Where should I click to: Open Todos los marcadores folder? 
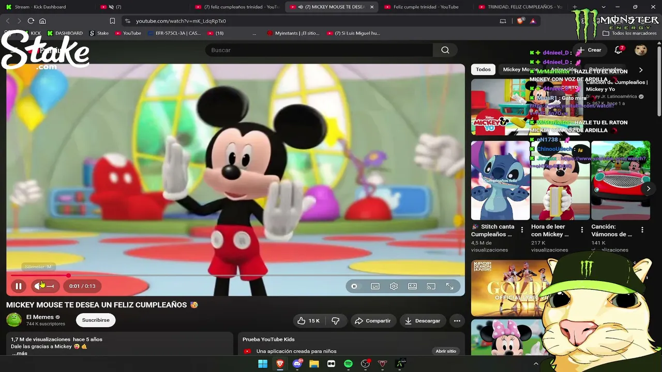pyautogui.click(x=629, y=33)
